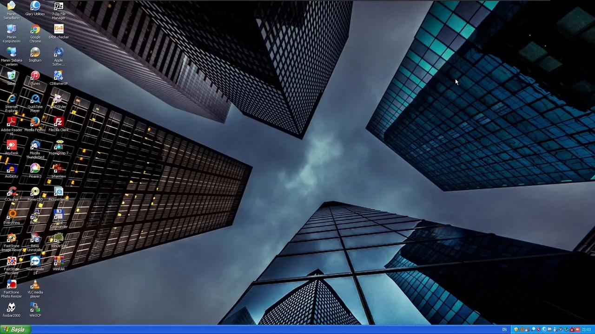Open PuTTY from the desktop
This screenshot has width=595, height=334.
pos(35,216)
